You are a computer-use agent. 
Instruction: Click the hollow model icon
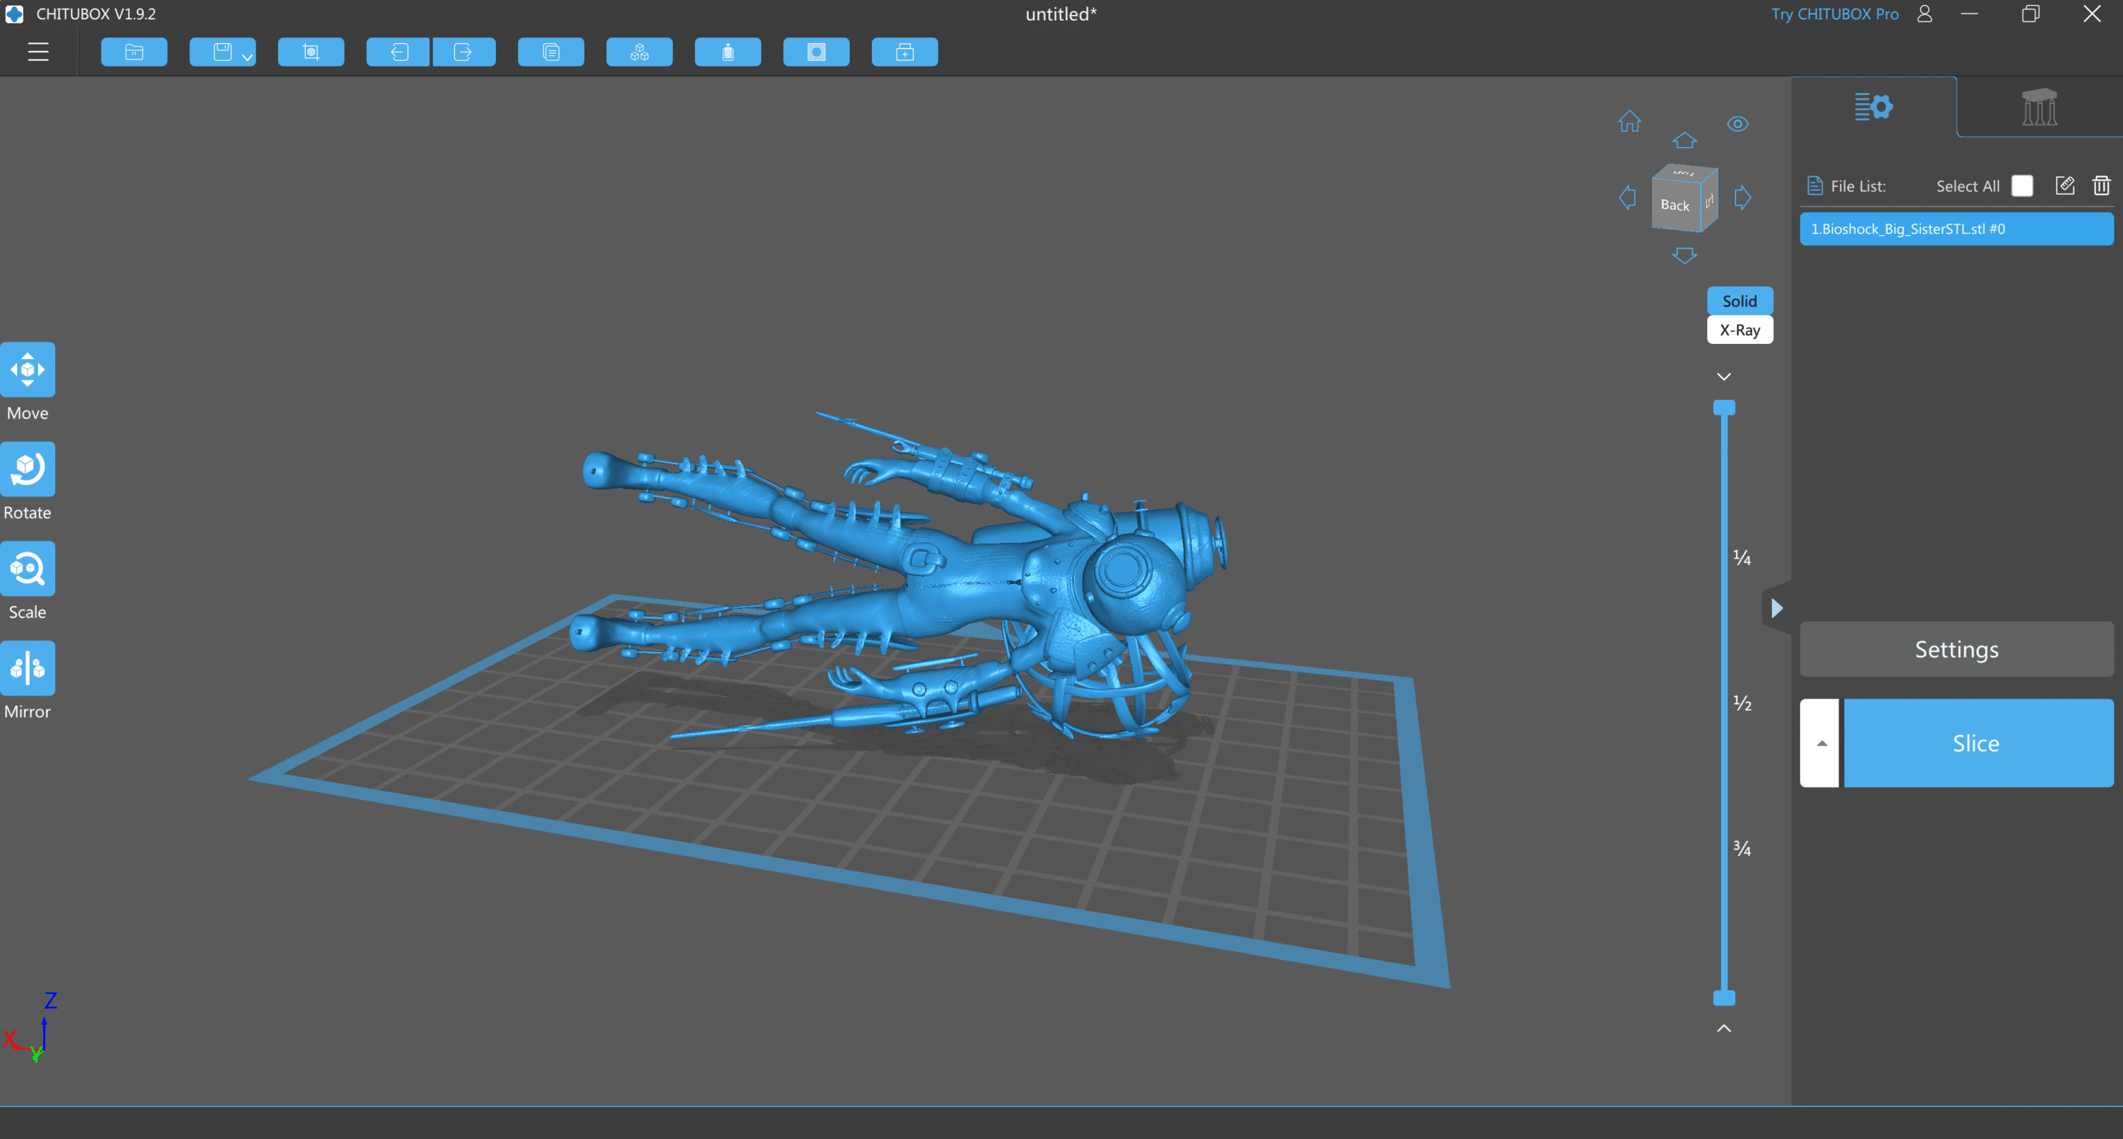(727, 52)
